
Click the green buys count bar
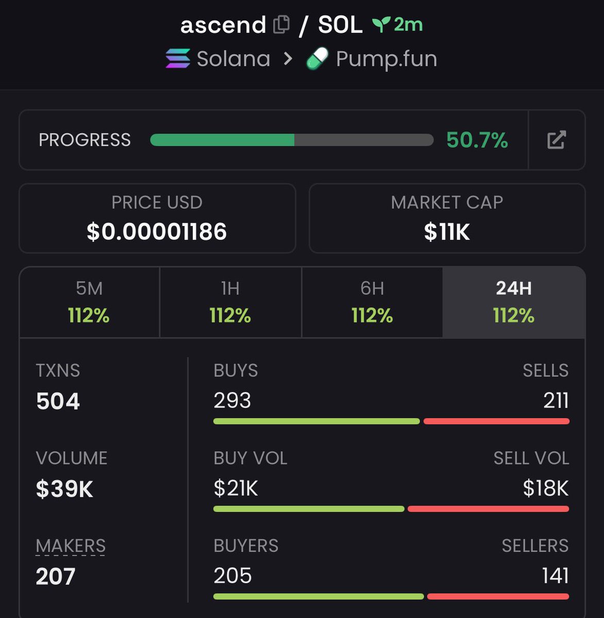pyautogui.click(x=316, y=421)
